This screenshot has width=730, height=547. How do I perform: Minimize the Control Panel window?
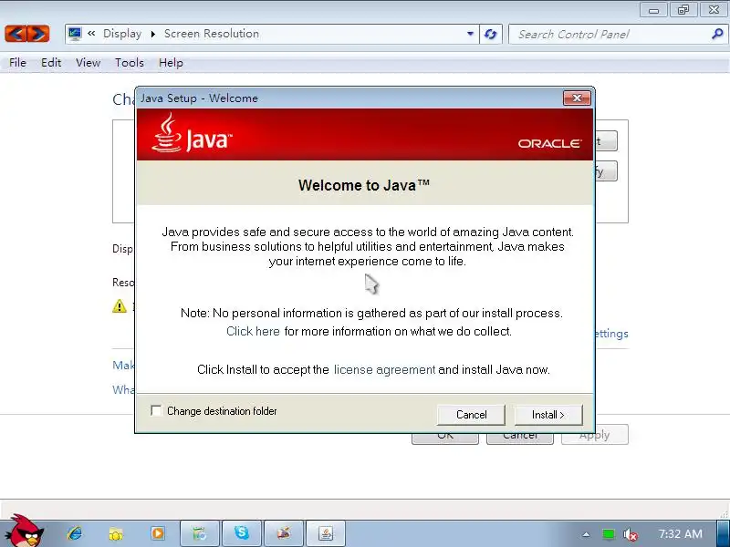point(653,9)
